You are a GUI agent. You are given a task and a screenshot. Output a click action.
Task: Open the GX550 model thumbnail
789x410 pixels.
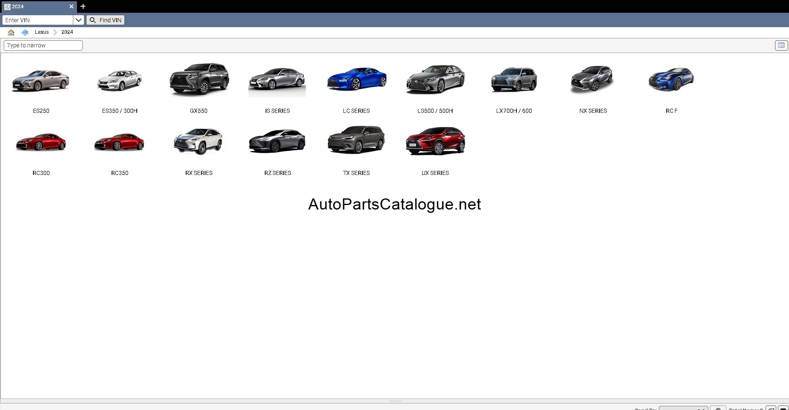199,80
